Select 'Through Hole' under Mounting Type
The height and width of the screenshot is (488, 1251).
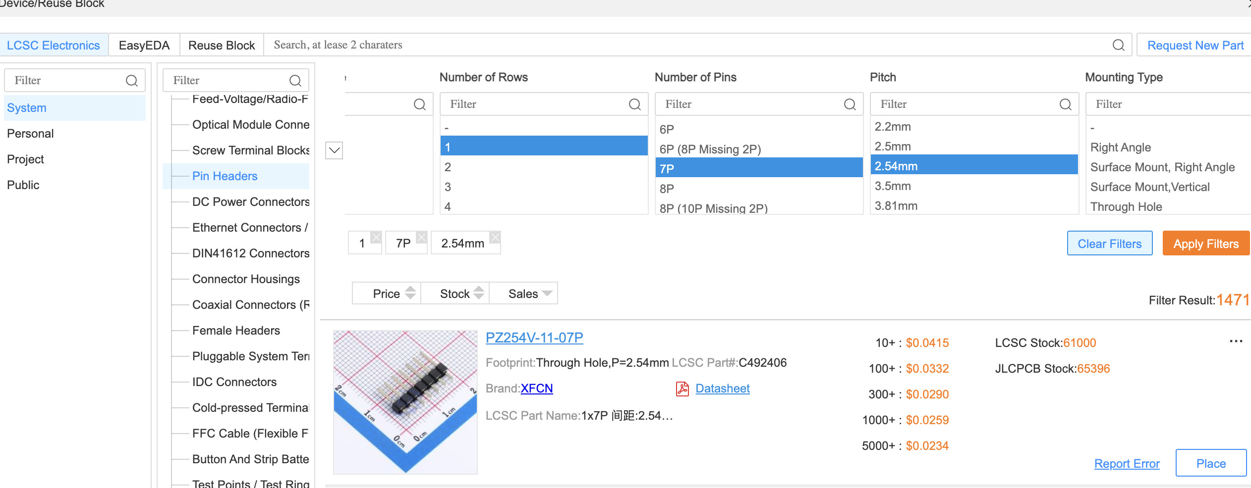1126,206
